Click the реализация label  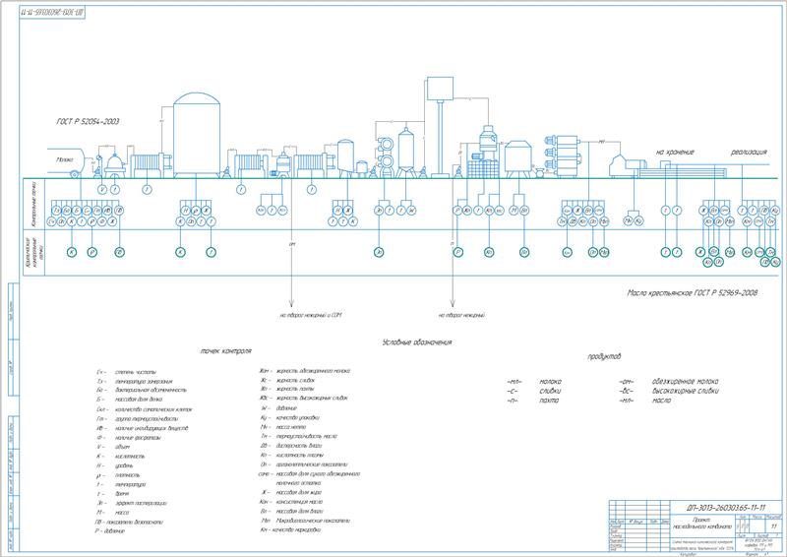(x=749, y=152)
